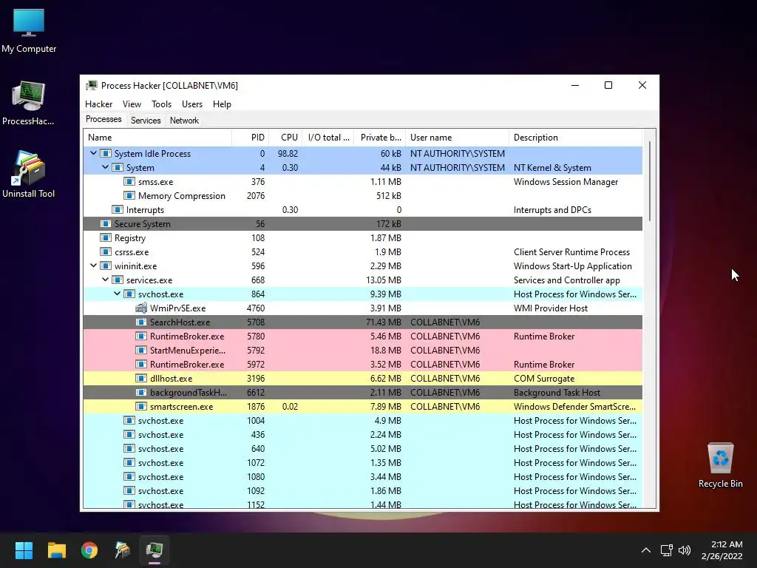Open the volume tray icon
The width and height of the screenshot is (757, 568).
[x=684, y=550]
